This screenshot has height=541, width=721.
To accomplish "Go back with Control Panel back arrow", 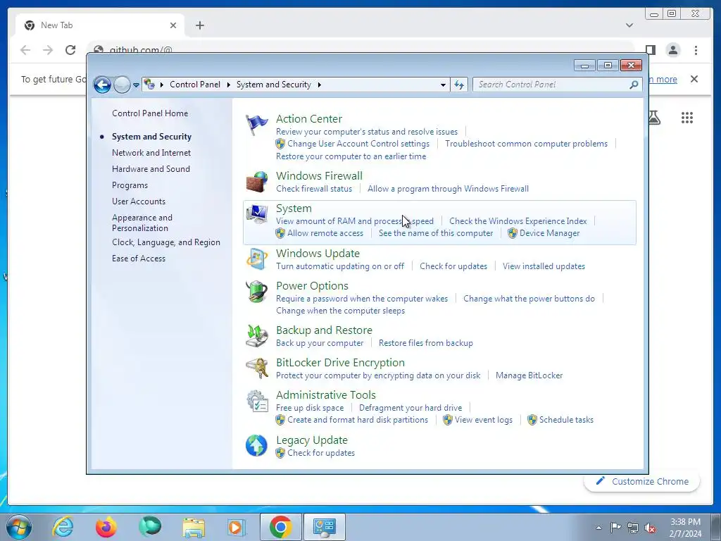I will (x=102, y=85).
